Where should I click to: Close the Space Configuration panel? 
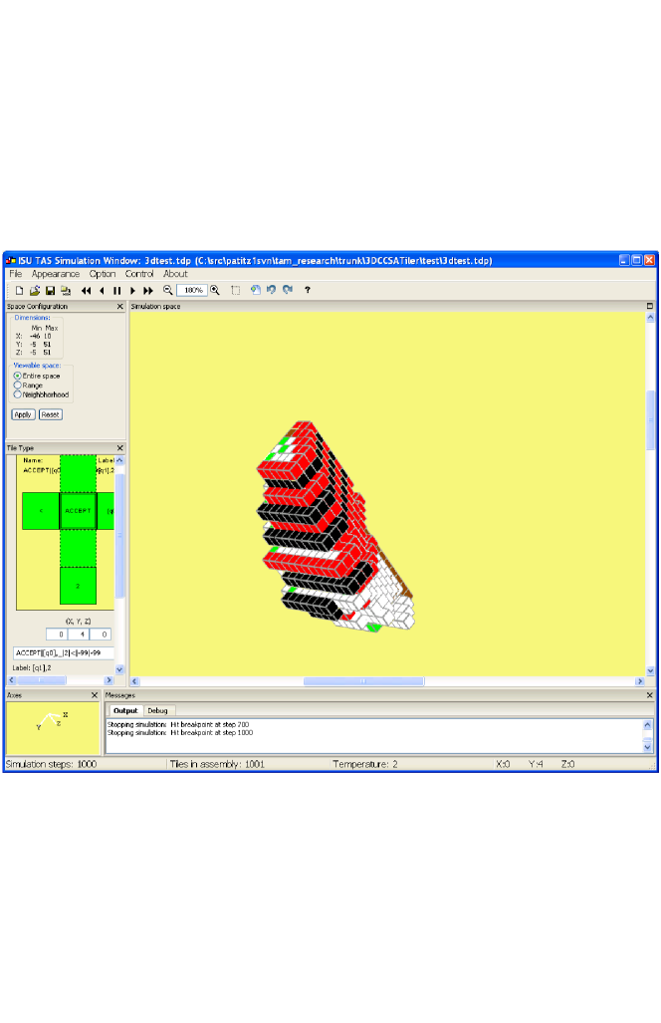(119, 307)
